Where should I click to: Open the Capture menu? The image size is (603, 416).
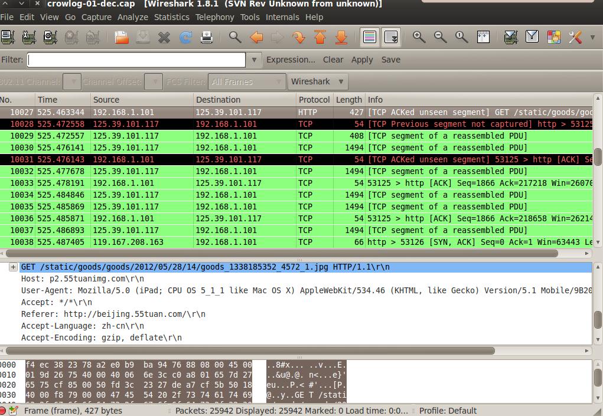tap(96, 17)
